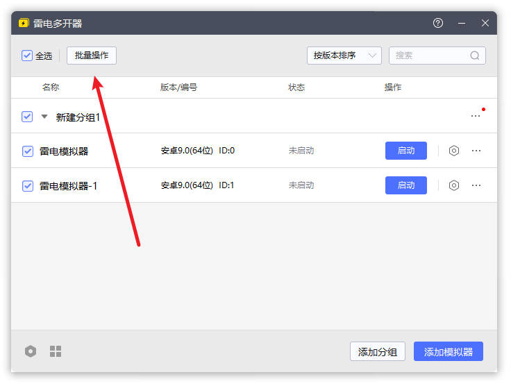Open settings for 雷电模拟器 hexagon icon
The width and height of the screenshot is (511, 386).
pyautogui.click(x=454, y=151)
